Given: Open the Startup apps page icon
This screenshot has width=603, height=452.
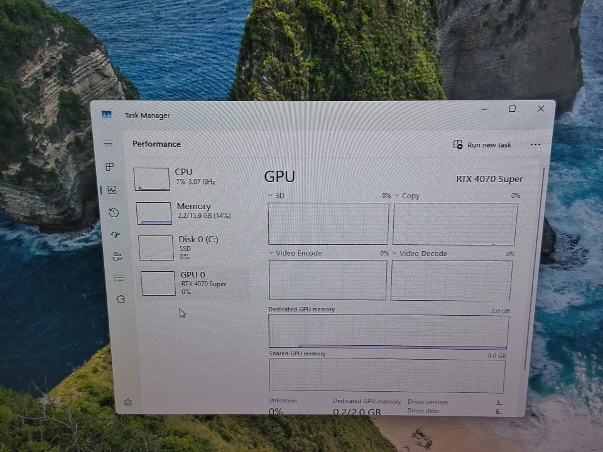Looking at the screenshot, I should tap(116, 234).
